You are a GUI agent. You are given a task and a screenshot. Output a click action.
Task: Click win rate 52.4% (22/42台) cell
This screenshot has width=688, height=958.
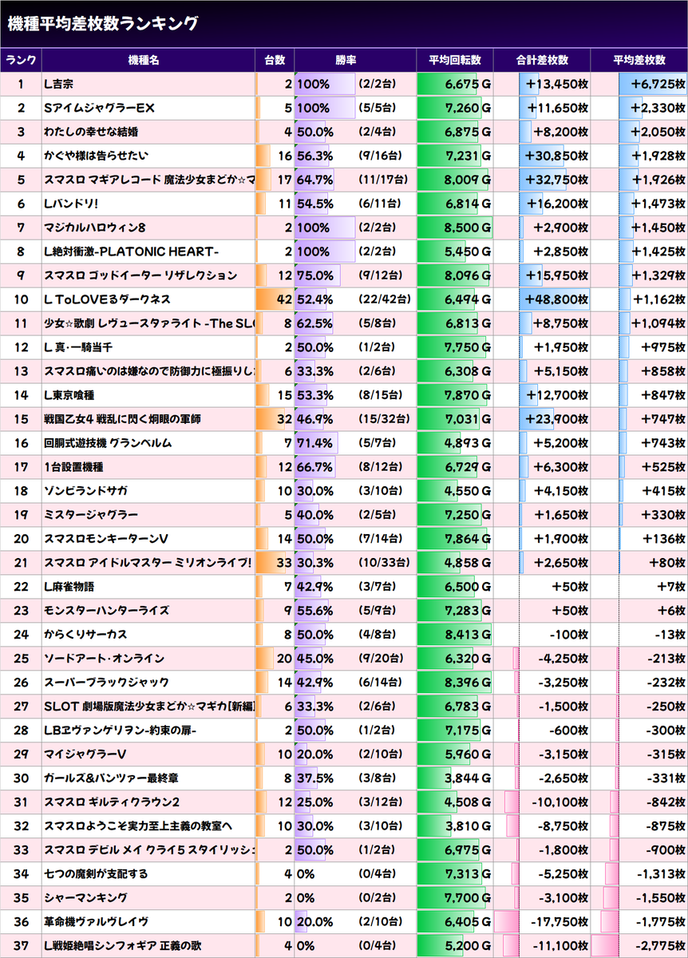pos(355,299)
